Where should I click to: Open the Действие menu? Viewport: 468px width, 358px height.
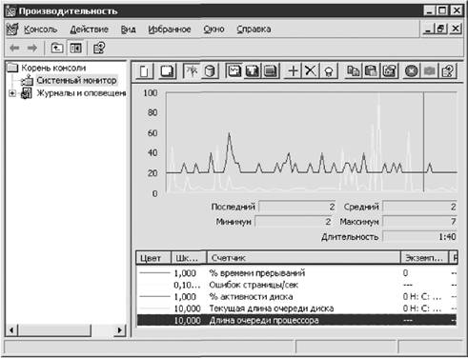tap(90, 30)
